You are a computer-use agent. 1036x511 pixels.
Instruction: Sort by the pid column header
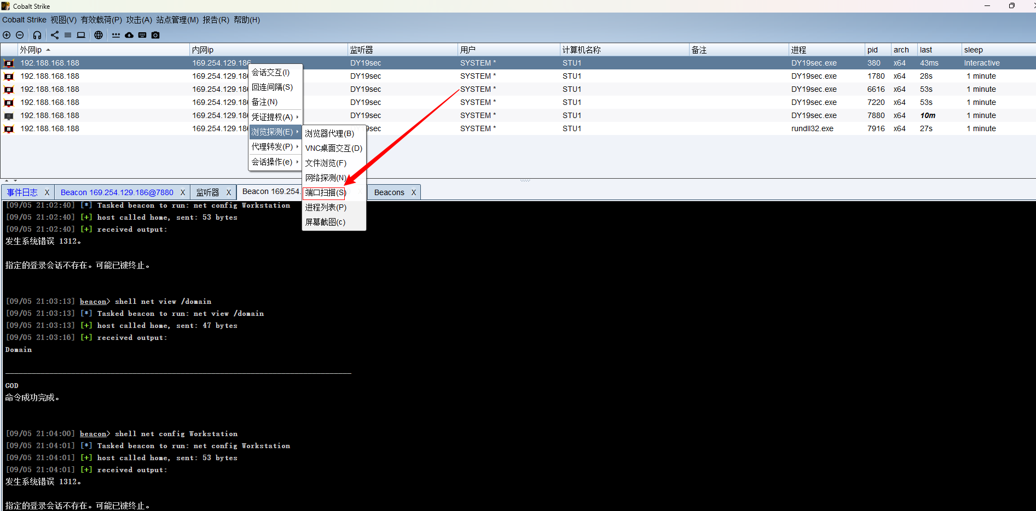878,50
